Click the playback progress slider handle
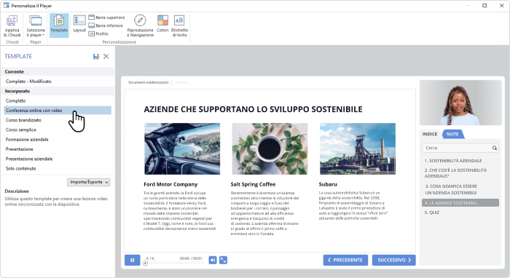This screenshot has height=278, width=510. coord(146,263)
